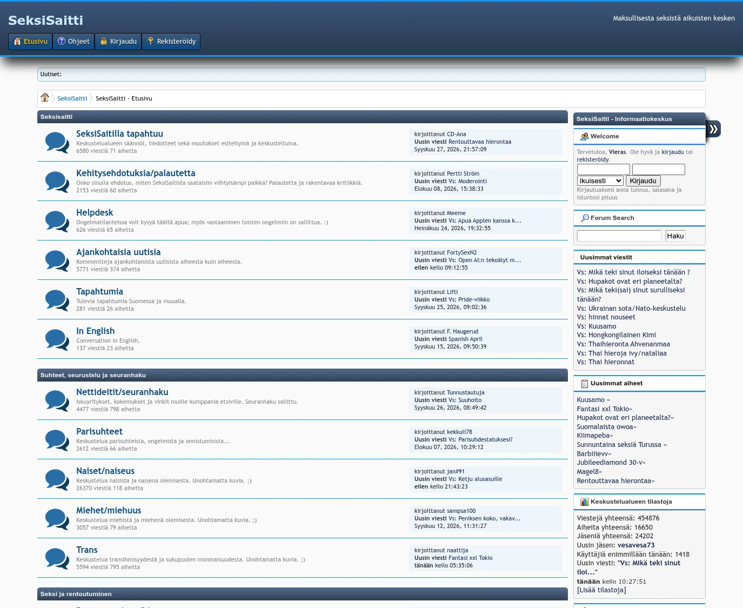743x608 pixels.
Task: Open the Lisää tilastoja link
Action: pyautogui.click(x=601, y=590)
